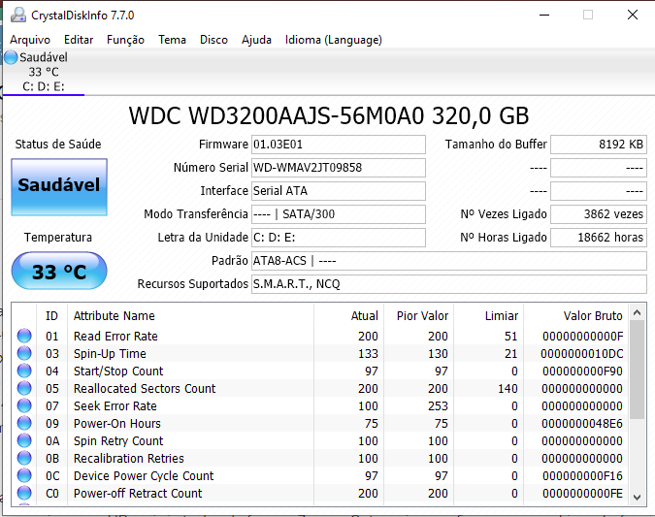Click the ID column header

pyautogui.click(x=51, y=315)
